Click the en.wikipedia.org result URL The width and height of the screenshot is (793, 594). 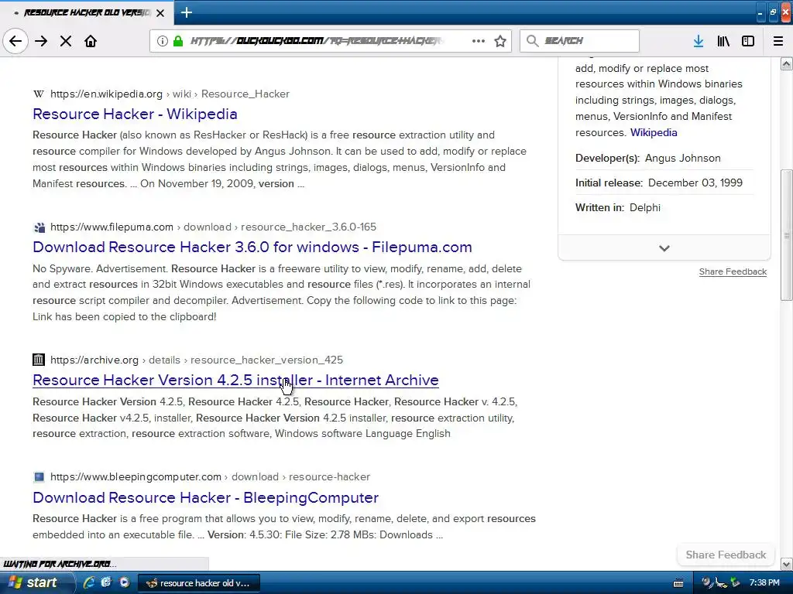click(x=170, y=94)
